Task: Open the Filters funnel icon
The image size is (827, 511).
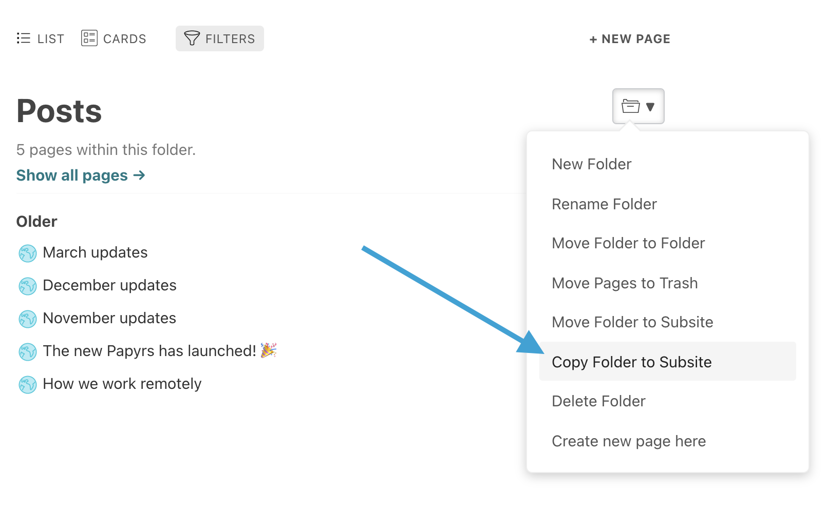Action: coord(192,38)
